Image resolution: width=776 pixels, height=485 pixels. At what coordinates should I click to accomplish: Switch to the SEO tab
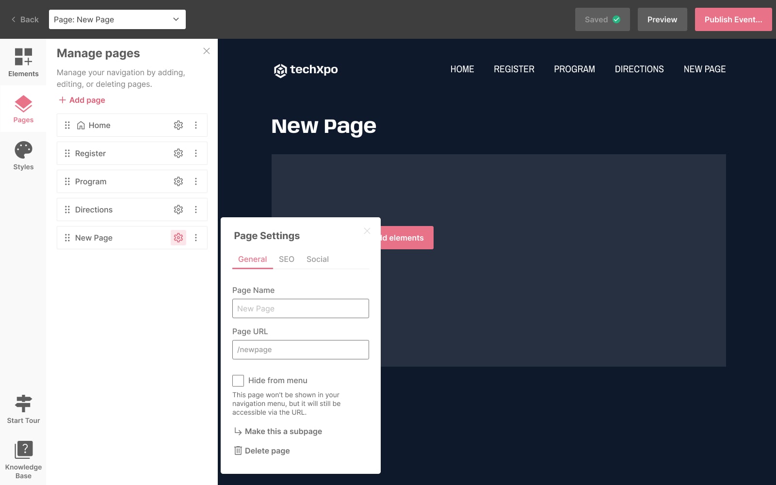(x=286, y=259)
